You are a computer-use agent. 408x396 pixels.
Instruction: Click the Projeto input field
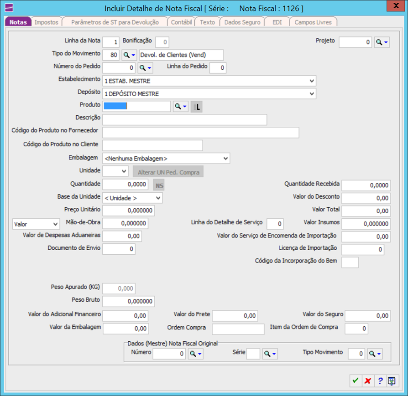355,42
